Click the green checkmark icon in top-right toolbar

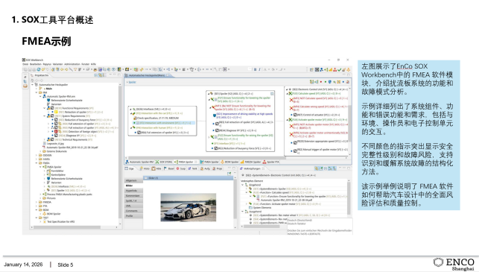339,70
